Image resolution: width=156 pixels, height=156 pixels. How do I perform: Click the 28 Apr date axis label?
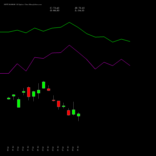pos(68,149)
